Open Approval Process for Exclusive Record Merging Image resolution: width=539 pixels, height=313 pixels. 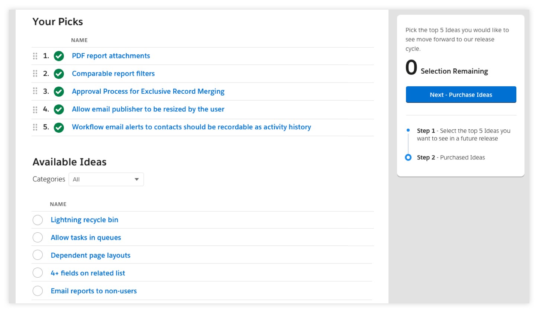[148, 91]
